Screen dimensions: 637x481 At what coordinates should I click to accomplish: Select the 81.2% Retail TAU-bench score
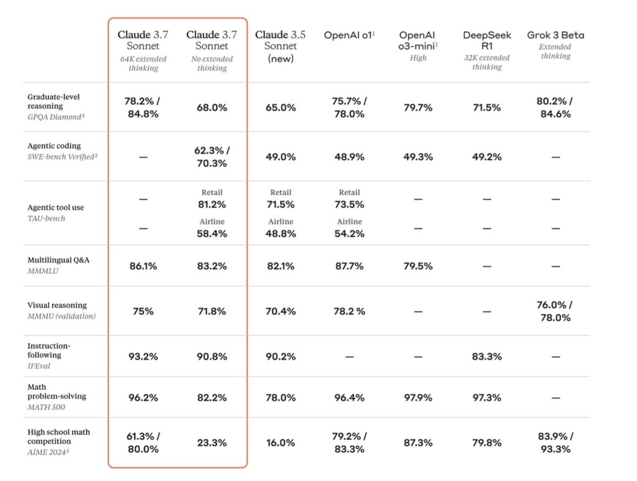tap(212, 204)
